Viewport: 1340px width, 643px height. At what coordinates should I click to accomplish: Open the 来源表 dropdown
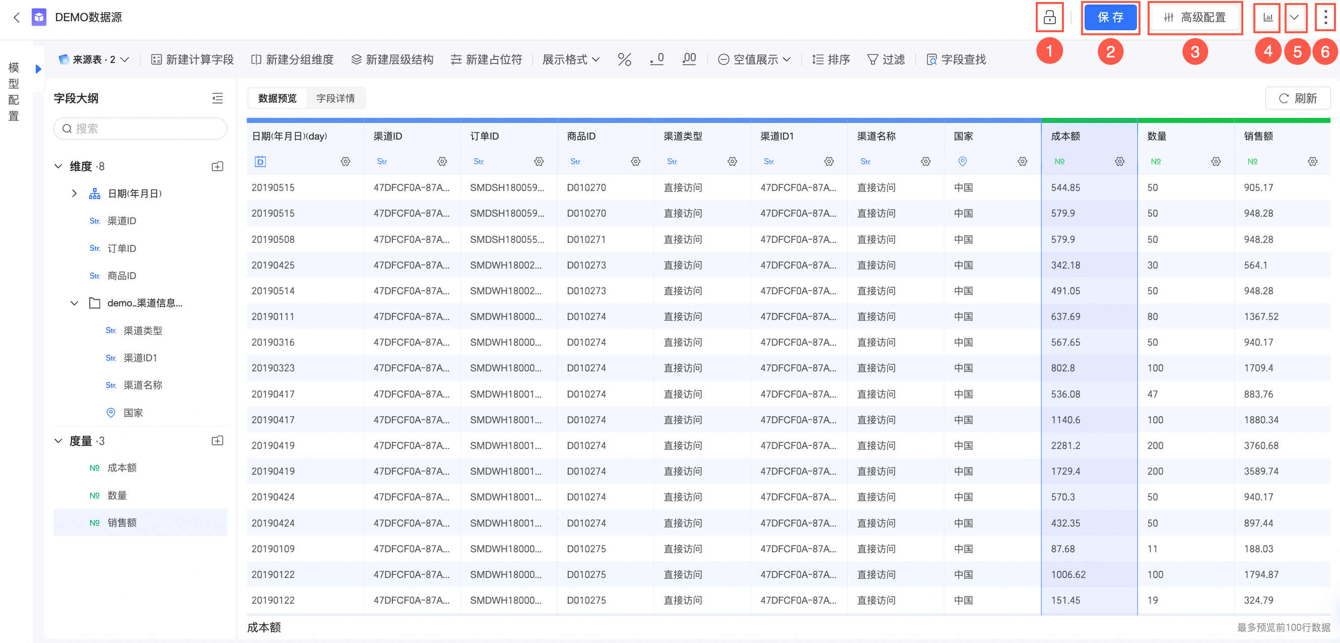(94, 60)
